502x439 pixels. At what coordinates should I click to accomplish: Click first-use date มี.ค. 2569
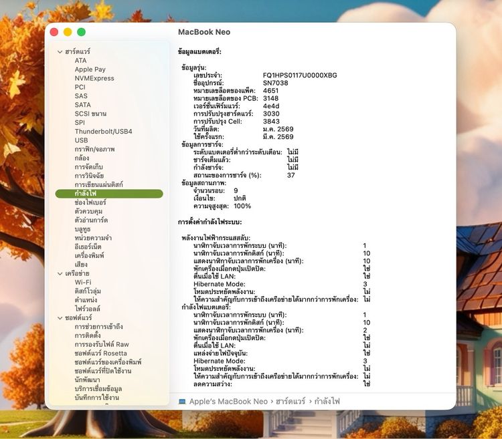pyautogui.click(x=278, y=137)
